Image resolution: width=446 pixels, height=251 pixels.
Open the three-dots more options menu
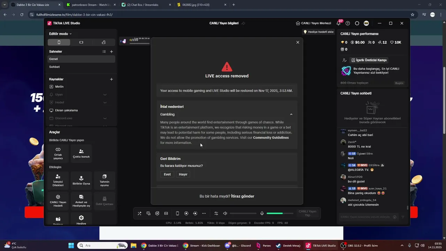coord(204,213)
